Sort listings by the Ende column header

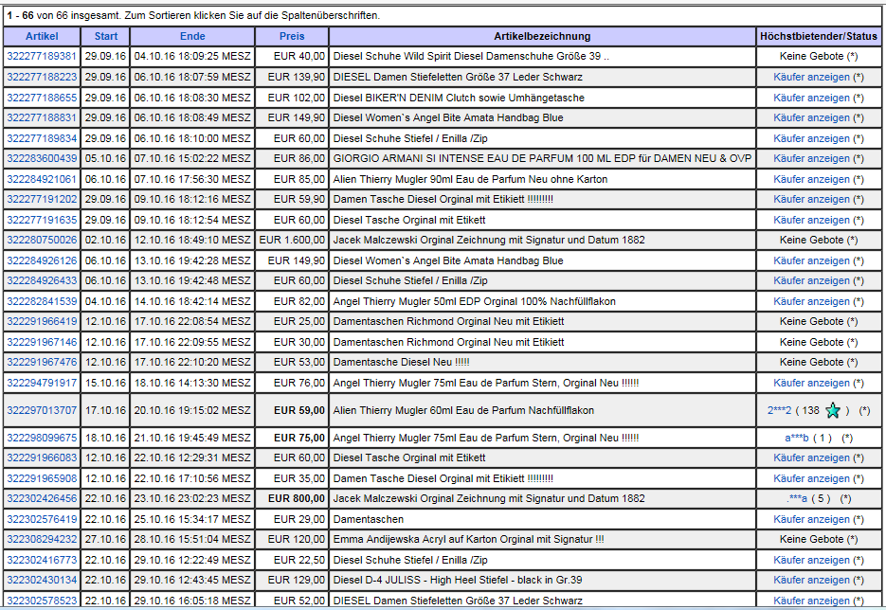tap(192, 36)
